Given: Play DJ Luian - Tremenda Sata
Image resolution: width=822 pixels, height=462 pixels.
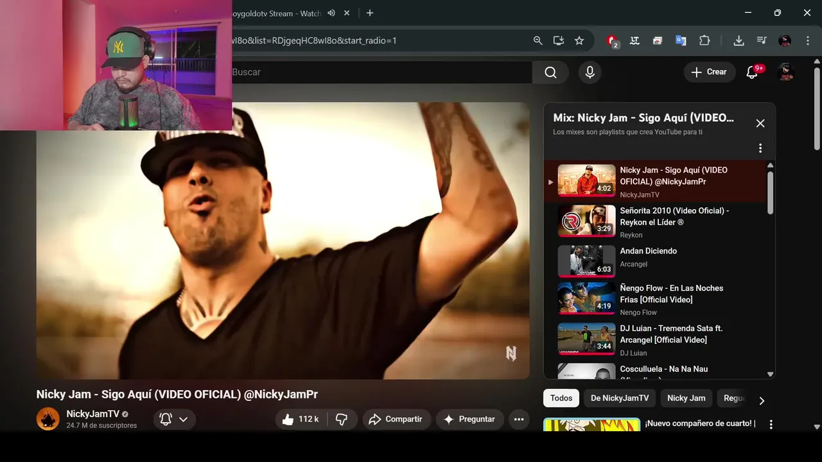Looking at the screenshot, I should click(x=656, y=339).
